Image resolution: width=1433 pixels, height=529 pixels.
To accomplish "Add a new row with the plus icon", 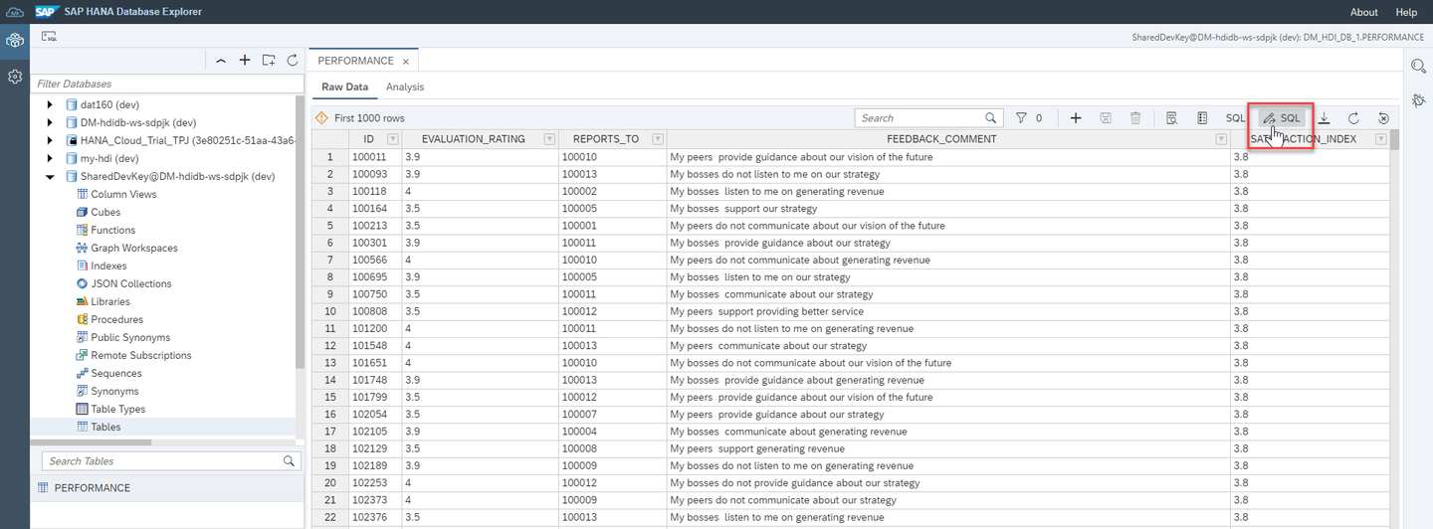I will 1076,117.
